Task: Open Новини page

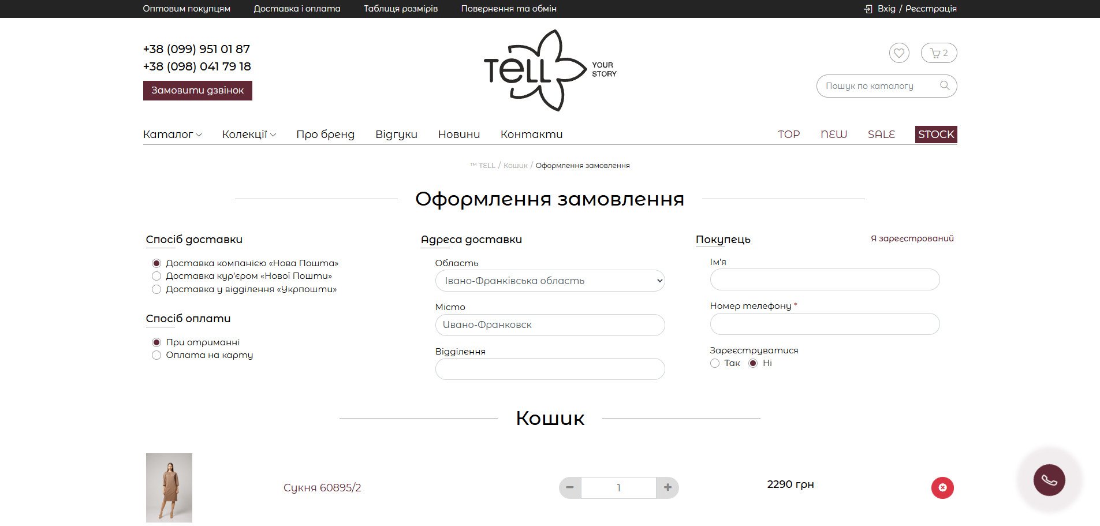Action: coord(459,135)
